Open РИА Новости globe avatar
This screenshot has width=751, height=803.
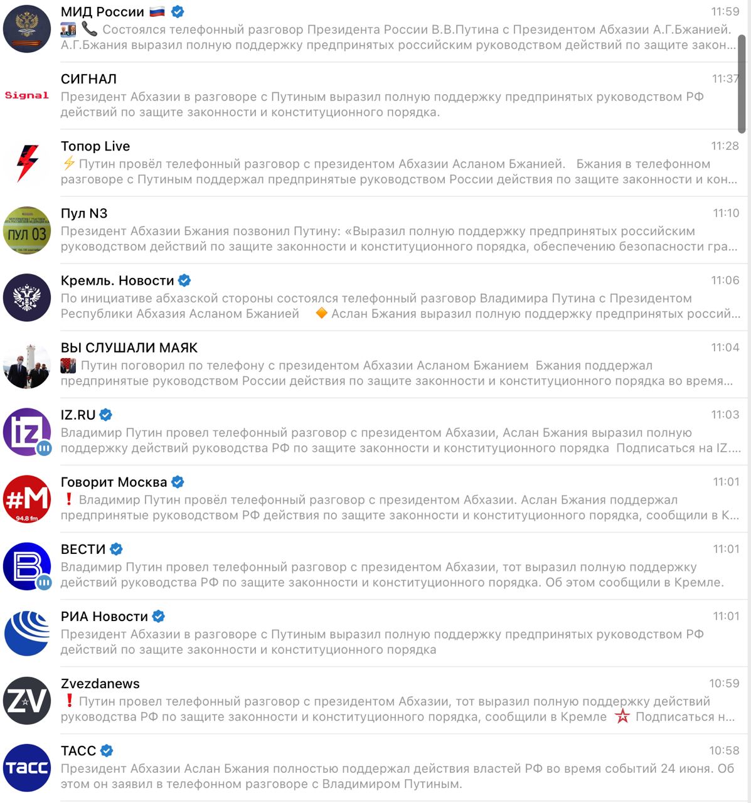pos(27,633)
